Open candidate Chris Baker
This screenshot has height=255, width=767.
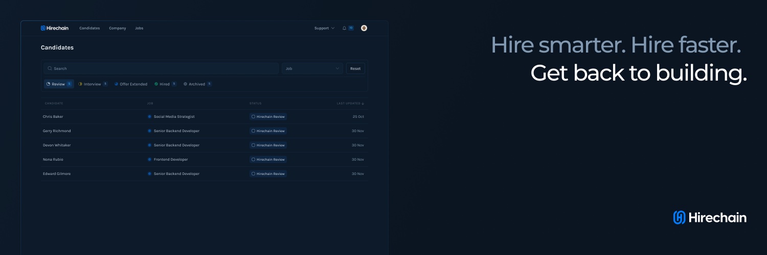[x=53, y=117]
